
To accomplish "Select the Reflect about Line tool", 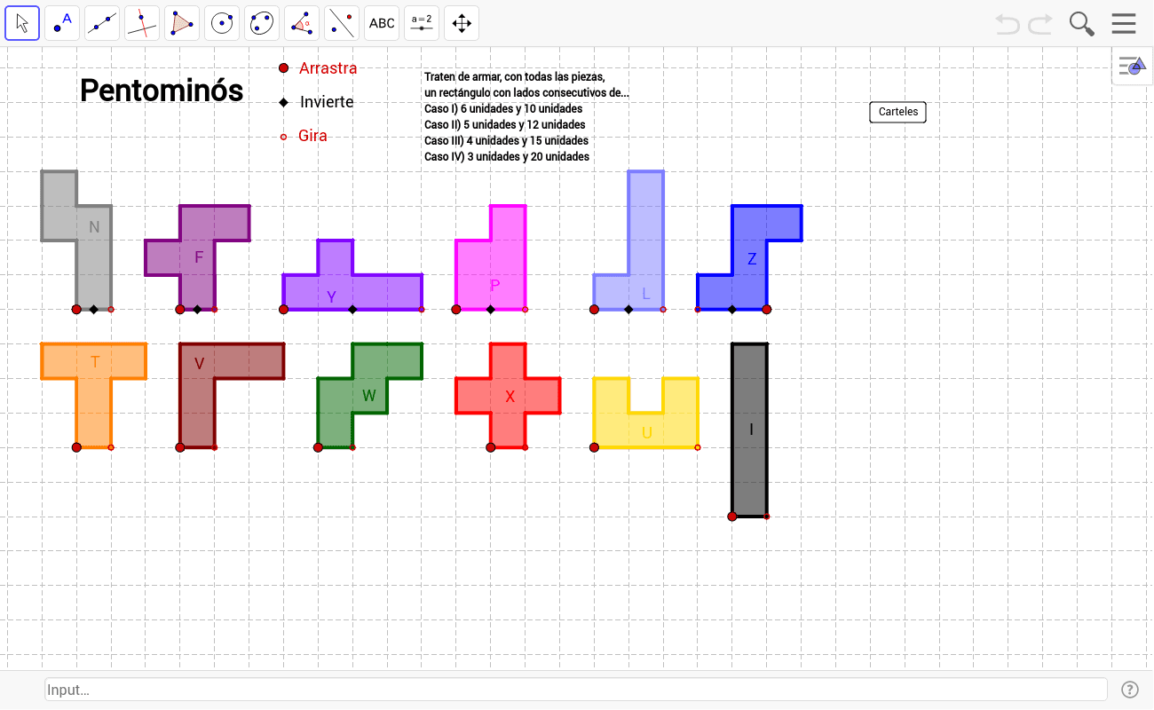I will click(342, 23).
